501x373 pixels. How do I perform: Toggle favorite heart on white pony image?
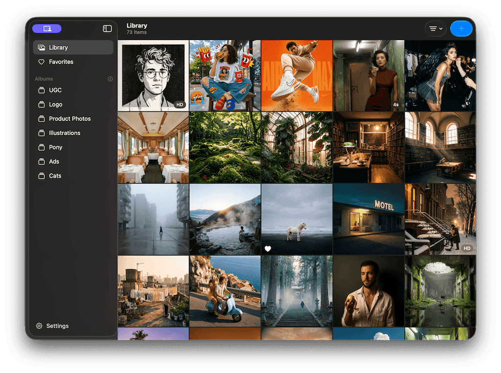coord(268,249)
